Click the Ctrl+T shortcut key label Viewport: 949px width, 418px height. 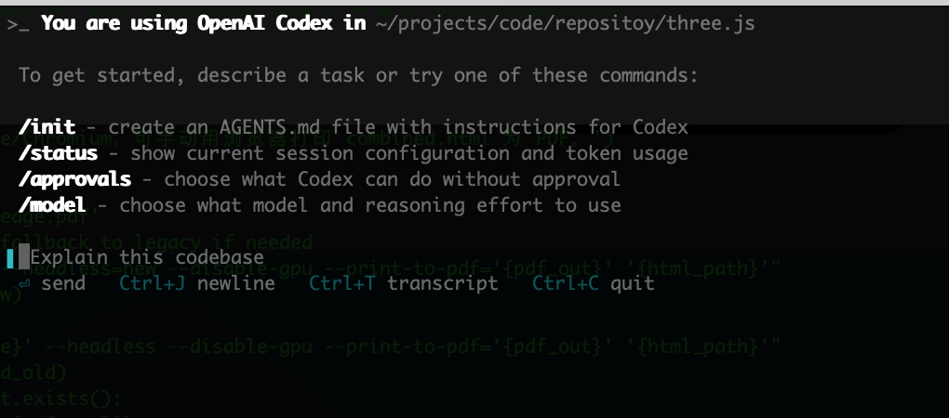click(342, 283)
